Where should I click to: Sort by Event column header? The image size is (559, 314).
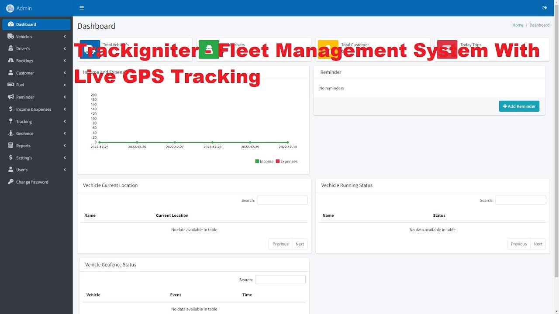[176, 295]
